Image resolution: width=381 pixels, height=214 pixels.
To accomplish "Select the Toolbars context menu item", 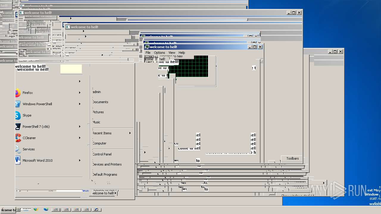I will 292,158.
